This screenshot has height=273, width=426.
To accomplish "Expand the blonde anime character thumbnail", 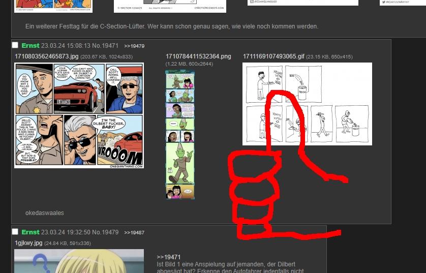I will (x=79, y=261).
